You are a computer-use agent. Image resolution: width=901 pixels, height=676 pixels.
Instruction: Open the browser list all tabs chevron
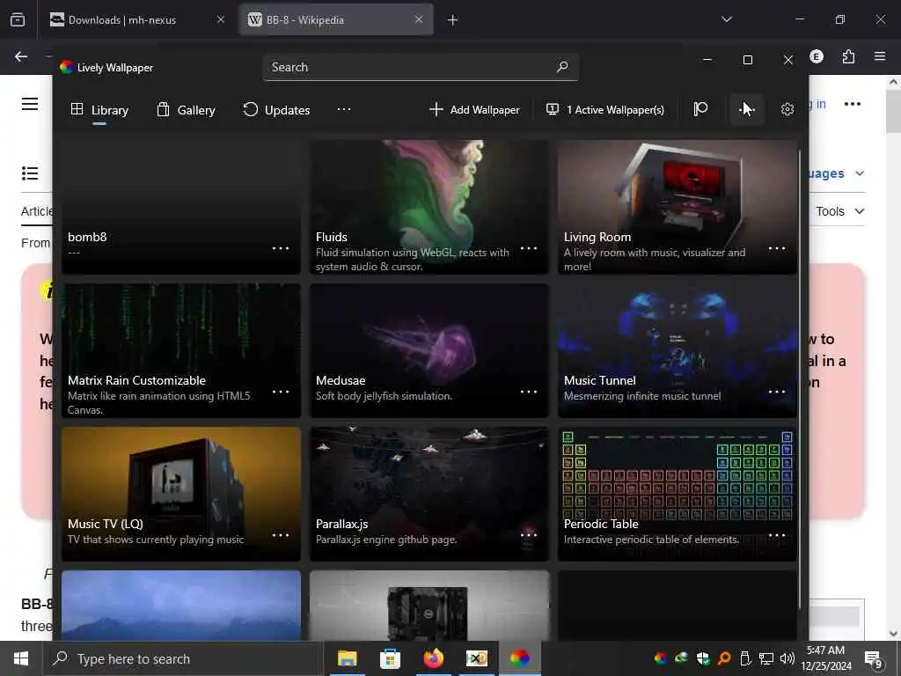[x=727, y=19]
